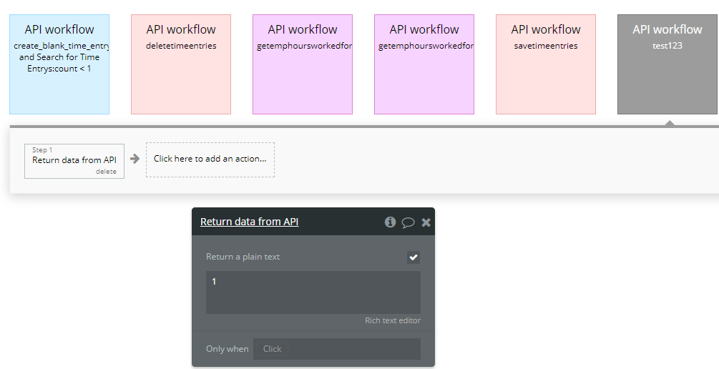This screenshot has width=719, height=369.
Task: Click the plain text field containing 1
Action: coord(313,292)
